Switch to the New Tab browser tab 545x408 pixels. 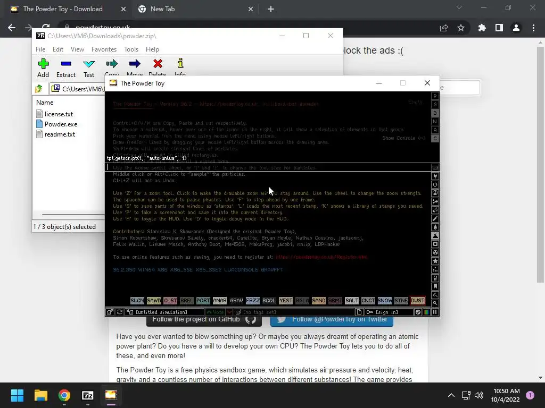tap(195, 9)
